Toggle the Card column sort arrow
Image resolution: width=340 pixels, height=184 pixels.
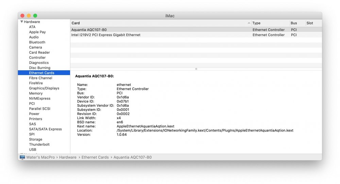(x=249, y=23)
